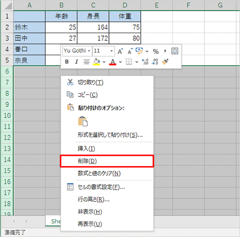Click cell with value 75
Viewport: 240px width, 237px height.
(125, 27)
